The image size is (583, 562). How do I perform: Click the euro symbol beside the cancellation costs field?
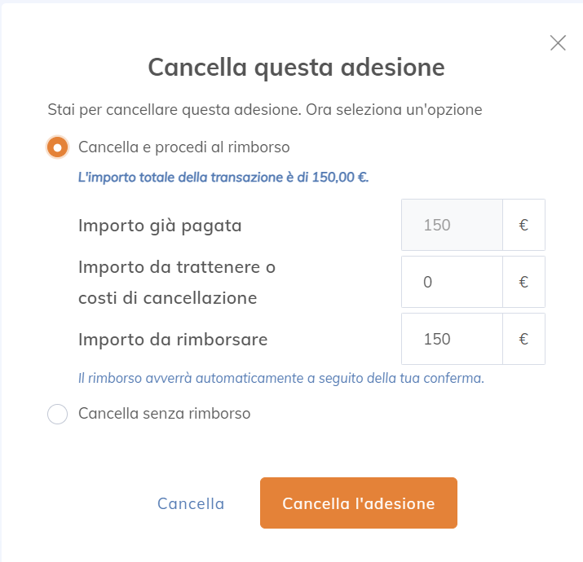pyautogui.click(x=523, y=282)
